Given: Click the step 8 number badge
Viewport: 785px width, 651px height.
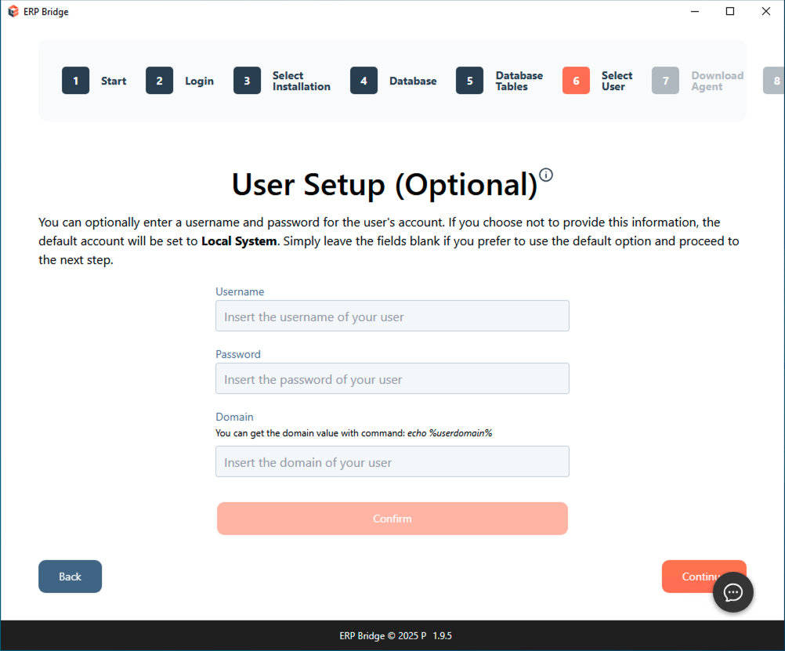Looking at the screenshot, I should pos(776,81).
